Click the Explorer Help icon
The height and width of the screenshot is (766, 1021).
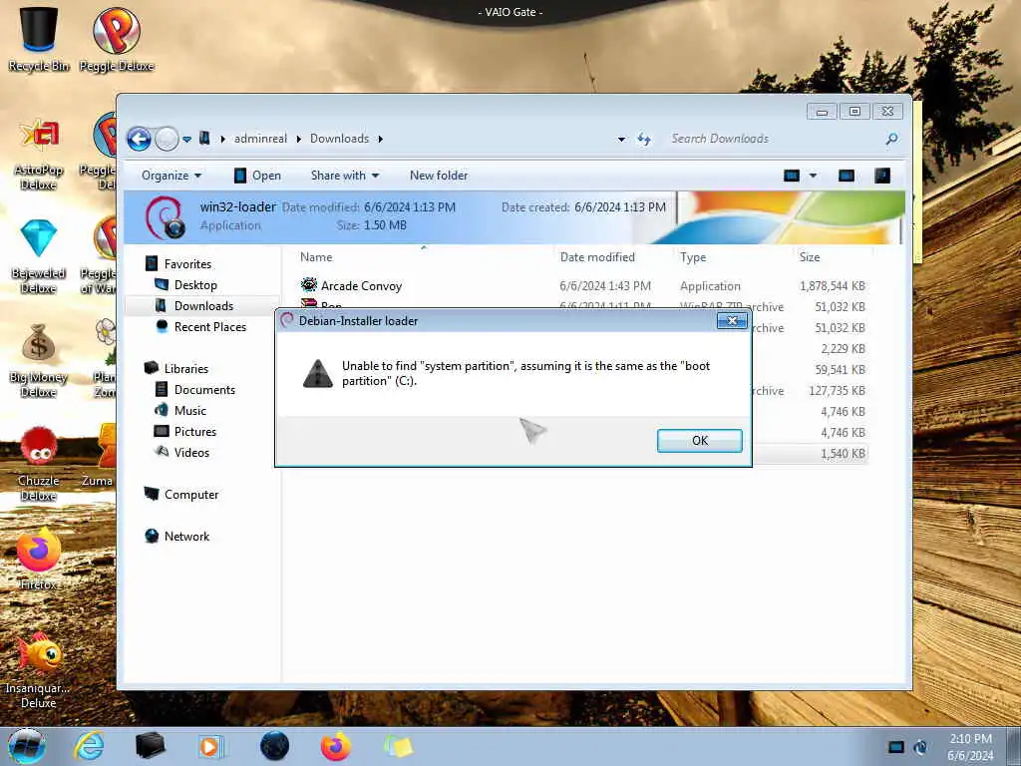(x=882, y=176)
